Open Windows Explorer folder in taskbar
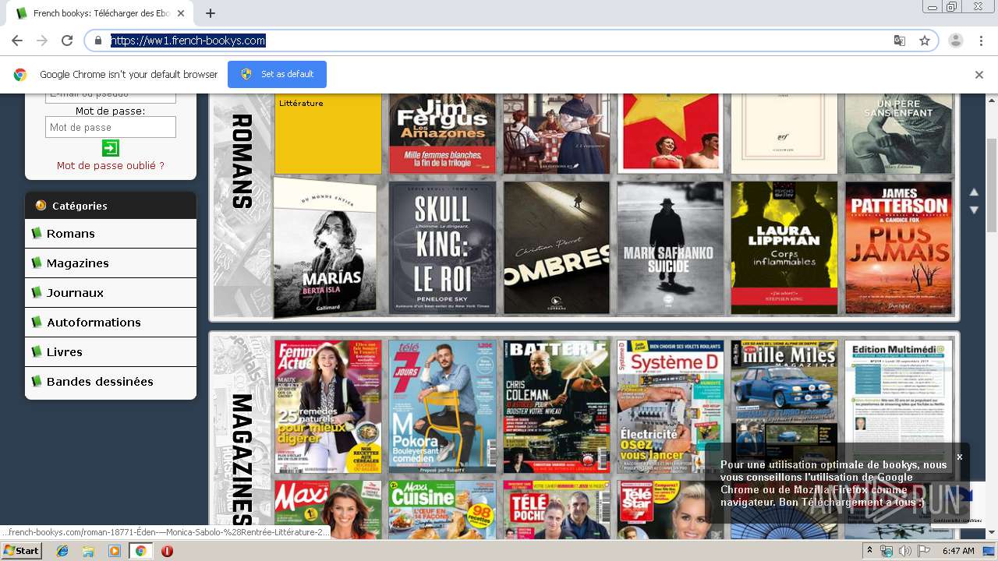The height and width of the screenshot is (561, 998). point(88,551)
